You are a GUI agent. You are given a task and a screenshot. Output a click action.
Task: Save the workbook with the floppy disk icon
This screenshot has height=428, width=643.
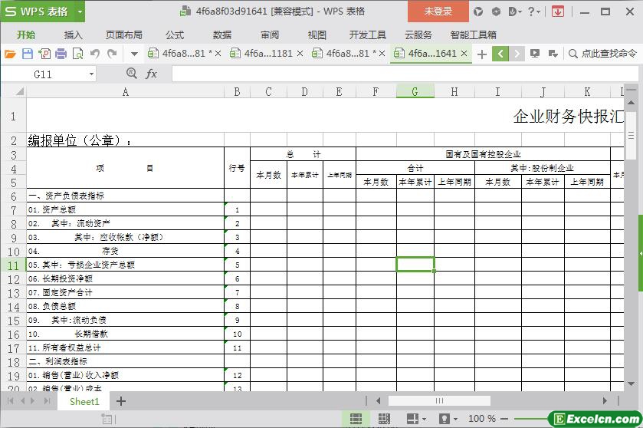[28, 54]
